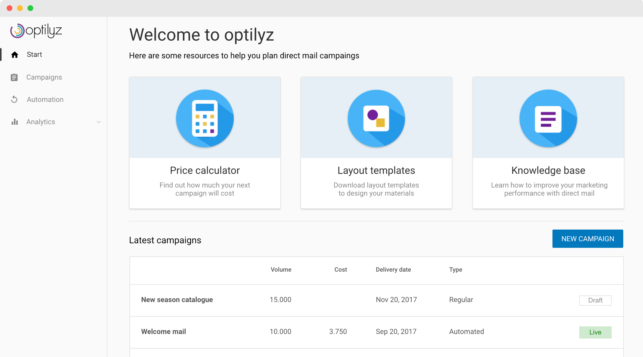643x357 pixels.
Task: Click the Analytics bar chart icon
Action: tap(14, 122)
